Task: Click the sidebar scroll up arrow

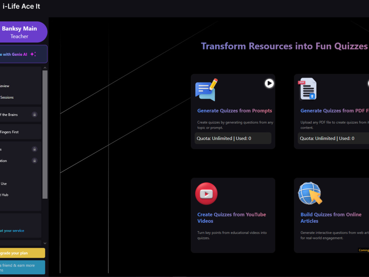Action: click(x=45, y=68)
